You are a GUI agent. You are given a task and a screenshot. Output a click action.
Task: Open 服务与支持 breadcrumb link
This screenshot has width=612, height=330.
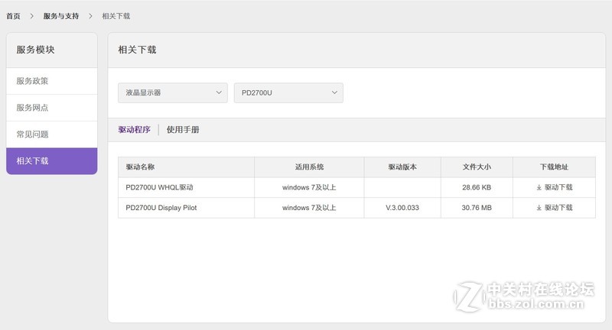61,16
